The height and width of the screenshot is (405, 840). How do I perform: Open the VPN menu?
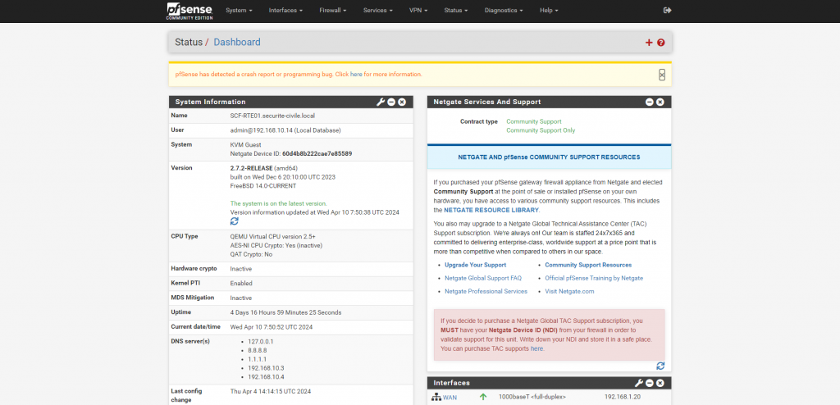419,11
